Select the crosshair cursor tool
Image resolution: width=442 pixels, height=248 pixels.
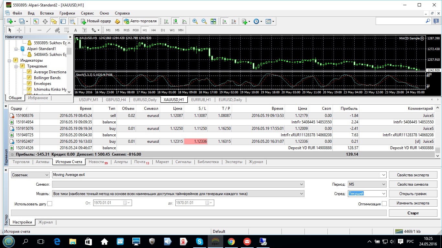19,30
